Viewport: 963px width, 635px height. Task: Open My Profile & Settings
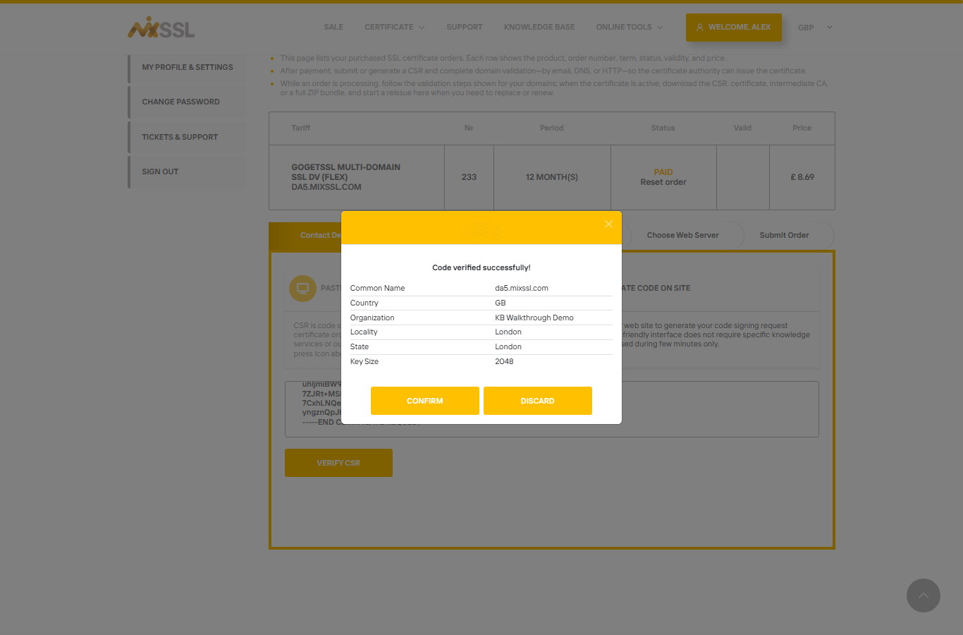tap(188, 68)
